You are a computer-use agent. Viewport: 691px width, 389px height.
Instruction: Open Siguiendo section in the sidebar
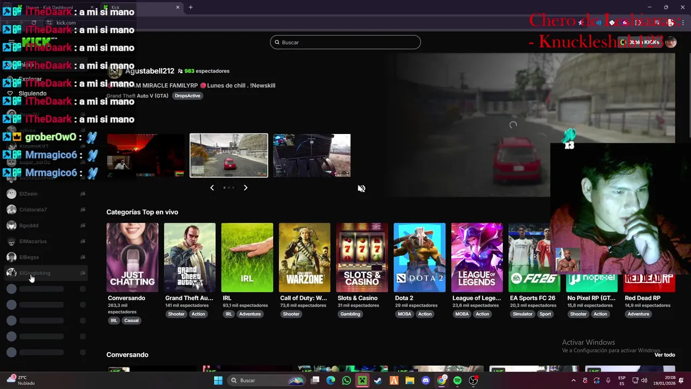tap(32, 93)
